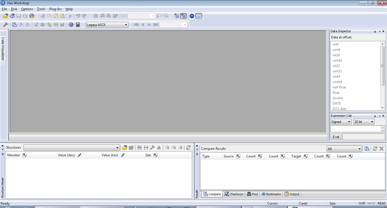Viewport: 387px width, 208px height.
Task: Open the All filter dropdown in Compare Results
Action: 344,149
